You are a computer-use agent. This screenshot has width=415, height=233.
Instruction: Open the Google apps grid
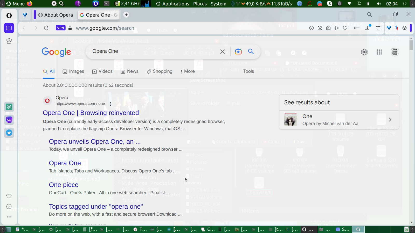(x=379, y=52)
